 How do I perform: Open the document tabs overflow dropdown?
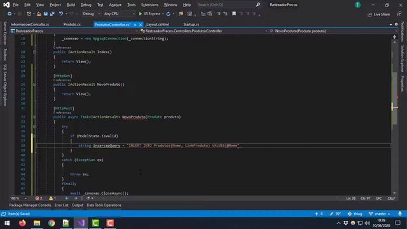pyautogui.click(x=391, y=24)
